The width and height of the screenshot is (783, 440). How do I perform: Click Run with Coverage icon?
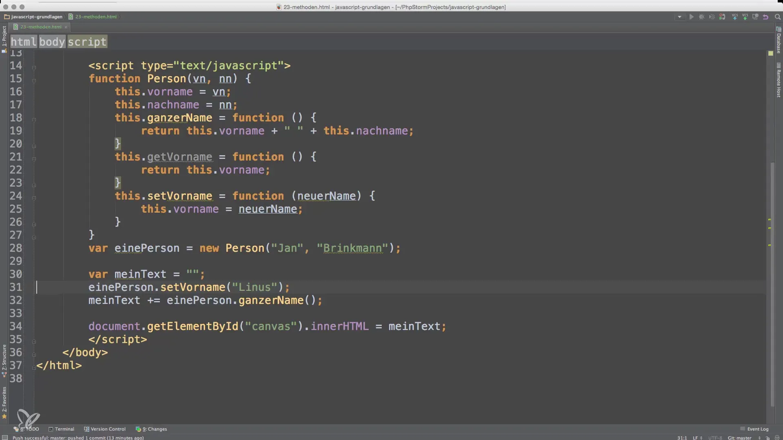pyautogui.click(x=712, y=17)
